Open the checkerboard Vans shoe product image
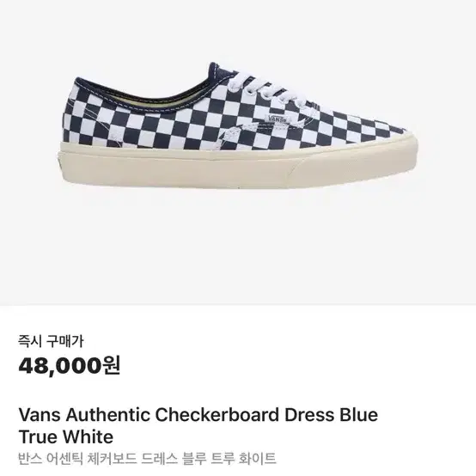 (x=238, y=126)
